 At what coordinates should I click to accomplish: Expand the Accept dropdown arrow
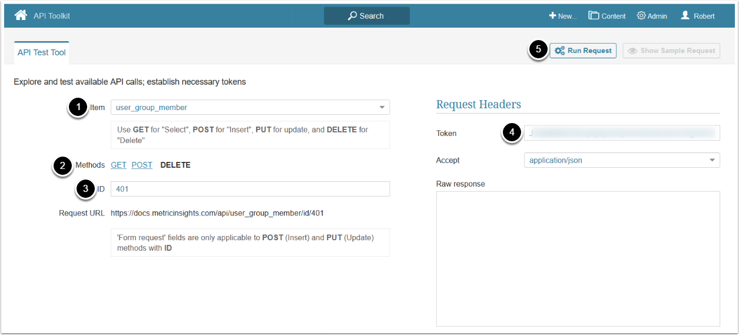tap(713, 160)
